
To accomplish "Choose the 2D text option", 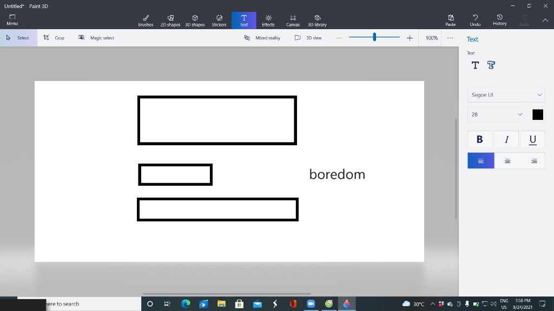I will click(475, 65).
